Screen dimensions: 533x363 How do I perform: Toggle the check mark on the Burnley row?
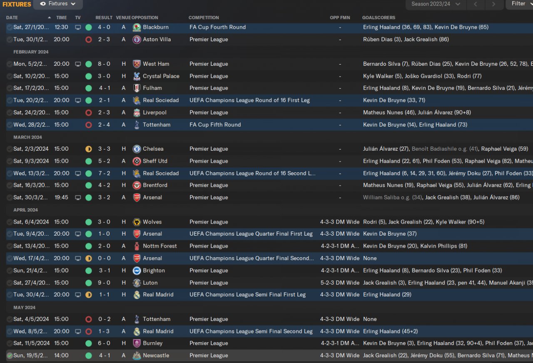[x=10, y=343]
